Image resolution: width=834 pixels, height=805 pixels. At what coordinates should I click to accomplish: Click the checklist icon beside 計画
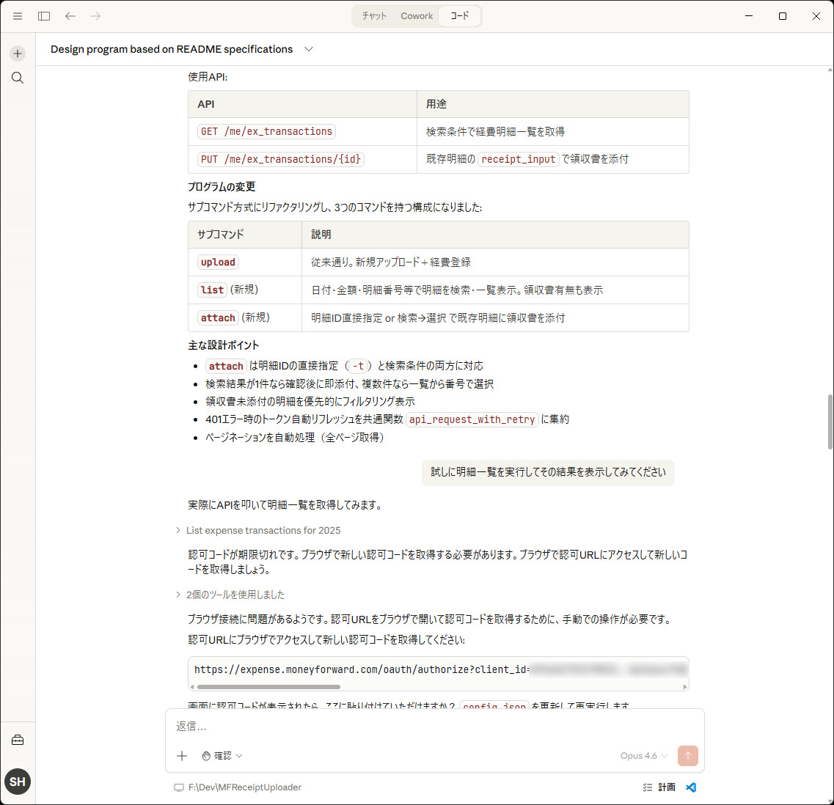[646, 787]
